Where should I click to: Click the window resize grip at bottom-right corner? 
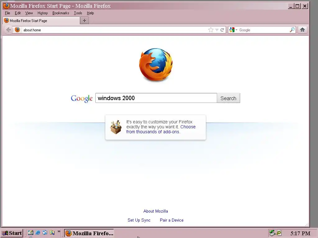click(x=307, y=224)
